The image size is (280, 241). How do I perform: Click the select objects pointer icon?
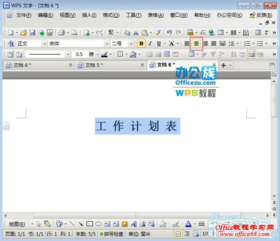click(39, 224)
